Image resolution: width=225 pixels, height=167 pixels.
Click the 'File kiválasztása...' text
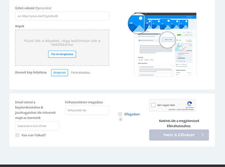tap(81, 73)
